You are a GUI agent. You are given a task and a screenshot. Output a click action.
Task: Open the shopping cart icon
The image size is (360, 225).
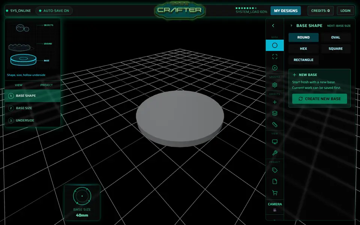[274, 193]
